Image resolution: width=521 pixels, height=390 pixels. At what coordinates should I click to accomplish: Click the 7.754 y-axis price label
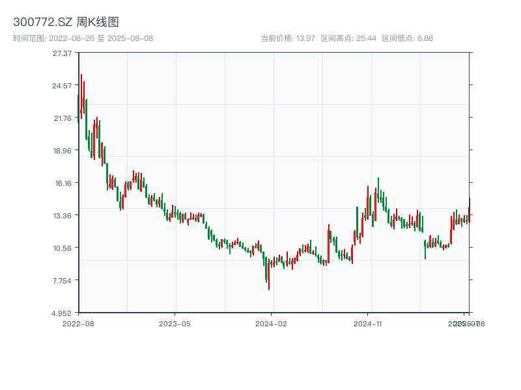[x=63, y=280]
